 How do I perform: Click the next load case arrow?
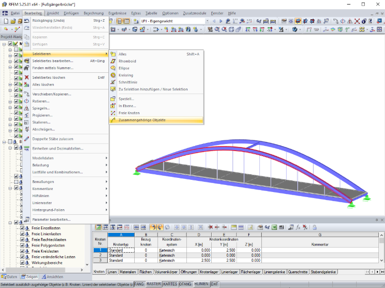220,21
